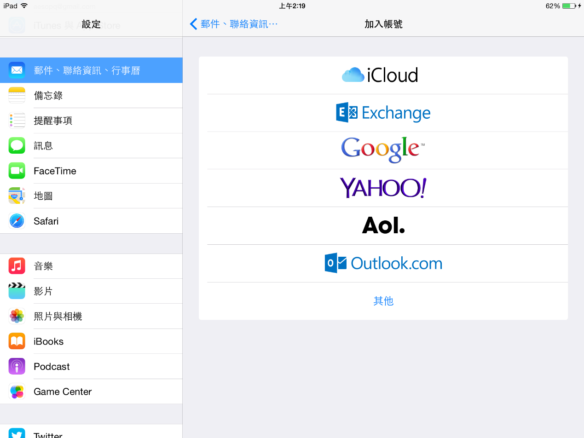Tap the Game Center bubbles icon
This screenshot has height=438, width=584.
point(17,392)
